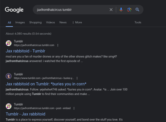Open the Tumblr - Jax rabbitoid result link

(26, 114)
